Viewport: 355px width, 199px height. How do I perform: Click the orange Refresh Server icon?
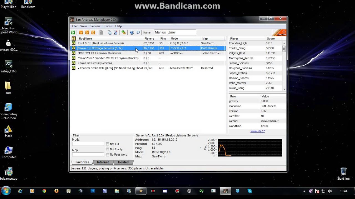93,33
